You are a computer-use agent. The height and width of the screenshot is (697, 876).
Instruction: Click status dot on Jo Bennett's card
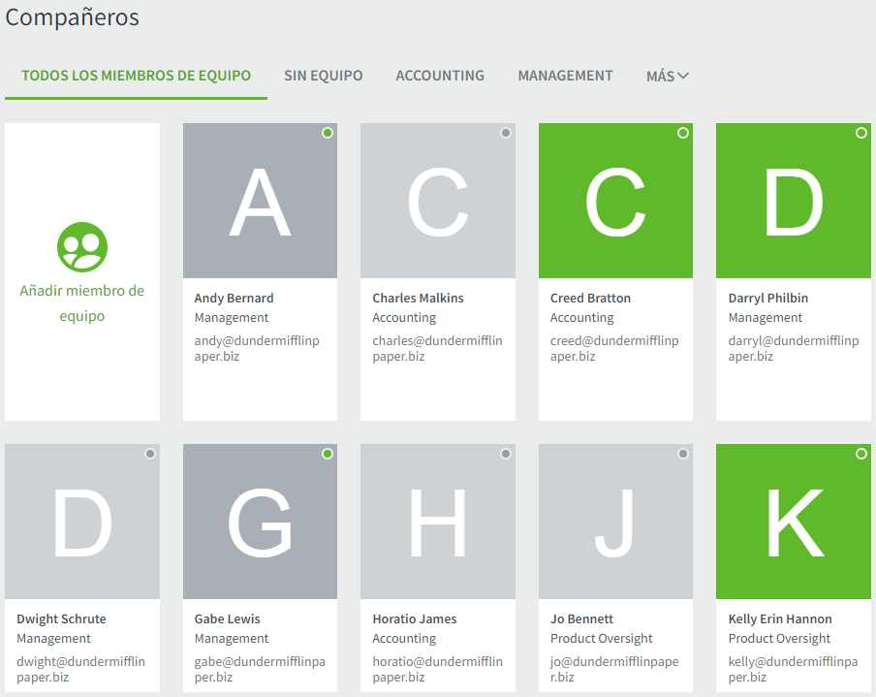click(683, 454)
